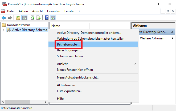This screenshot has height=111, width=176.
Task: Collapse the Active Directory-Sche... actions section
Action: point(173,32)
